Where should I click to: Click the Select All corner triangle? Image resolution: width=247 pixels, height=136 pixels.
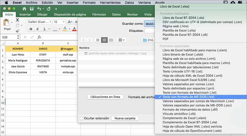(x=3, y=43)
